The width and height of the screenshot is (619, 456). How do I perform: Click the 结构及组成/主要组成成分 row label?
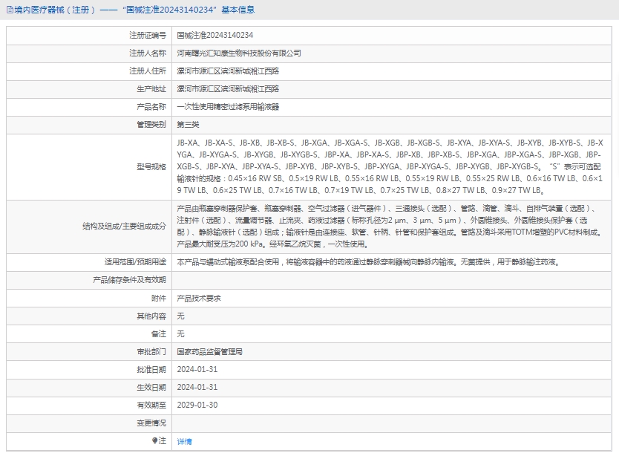[x=124, y=226]
